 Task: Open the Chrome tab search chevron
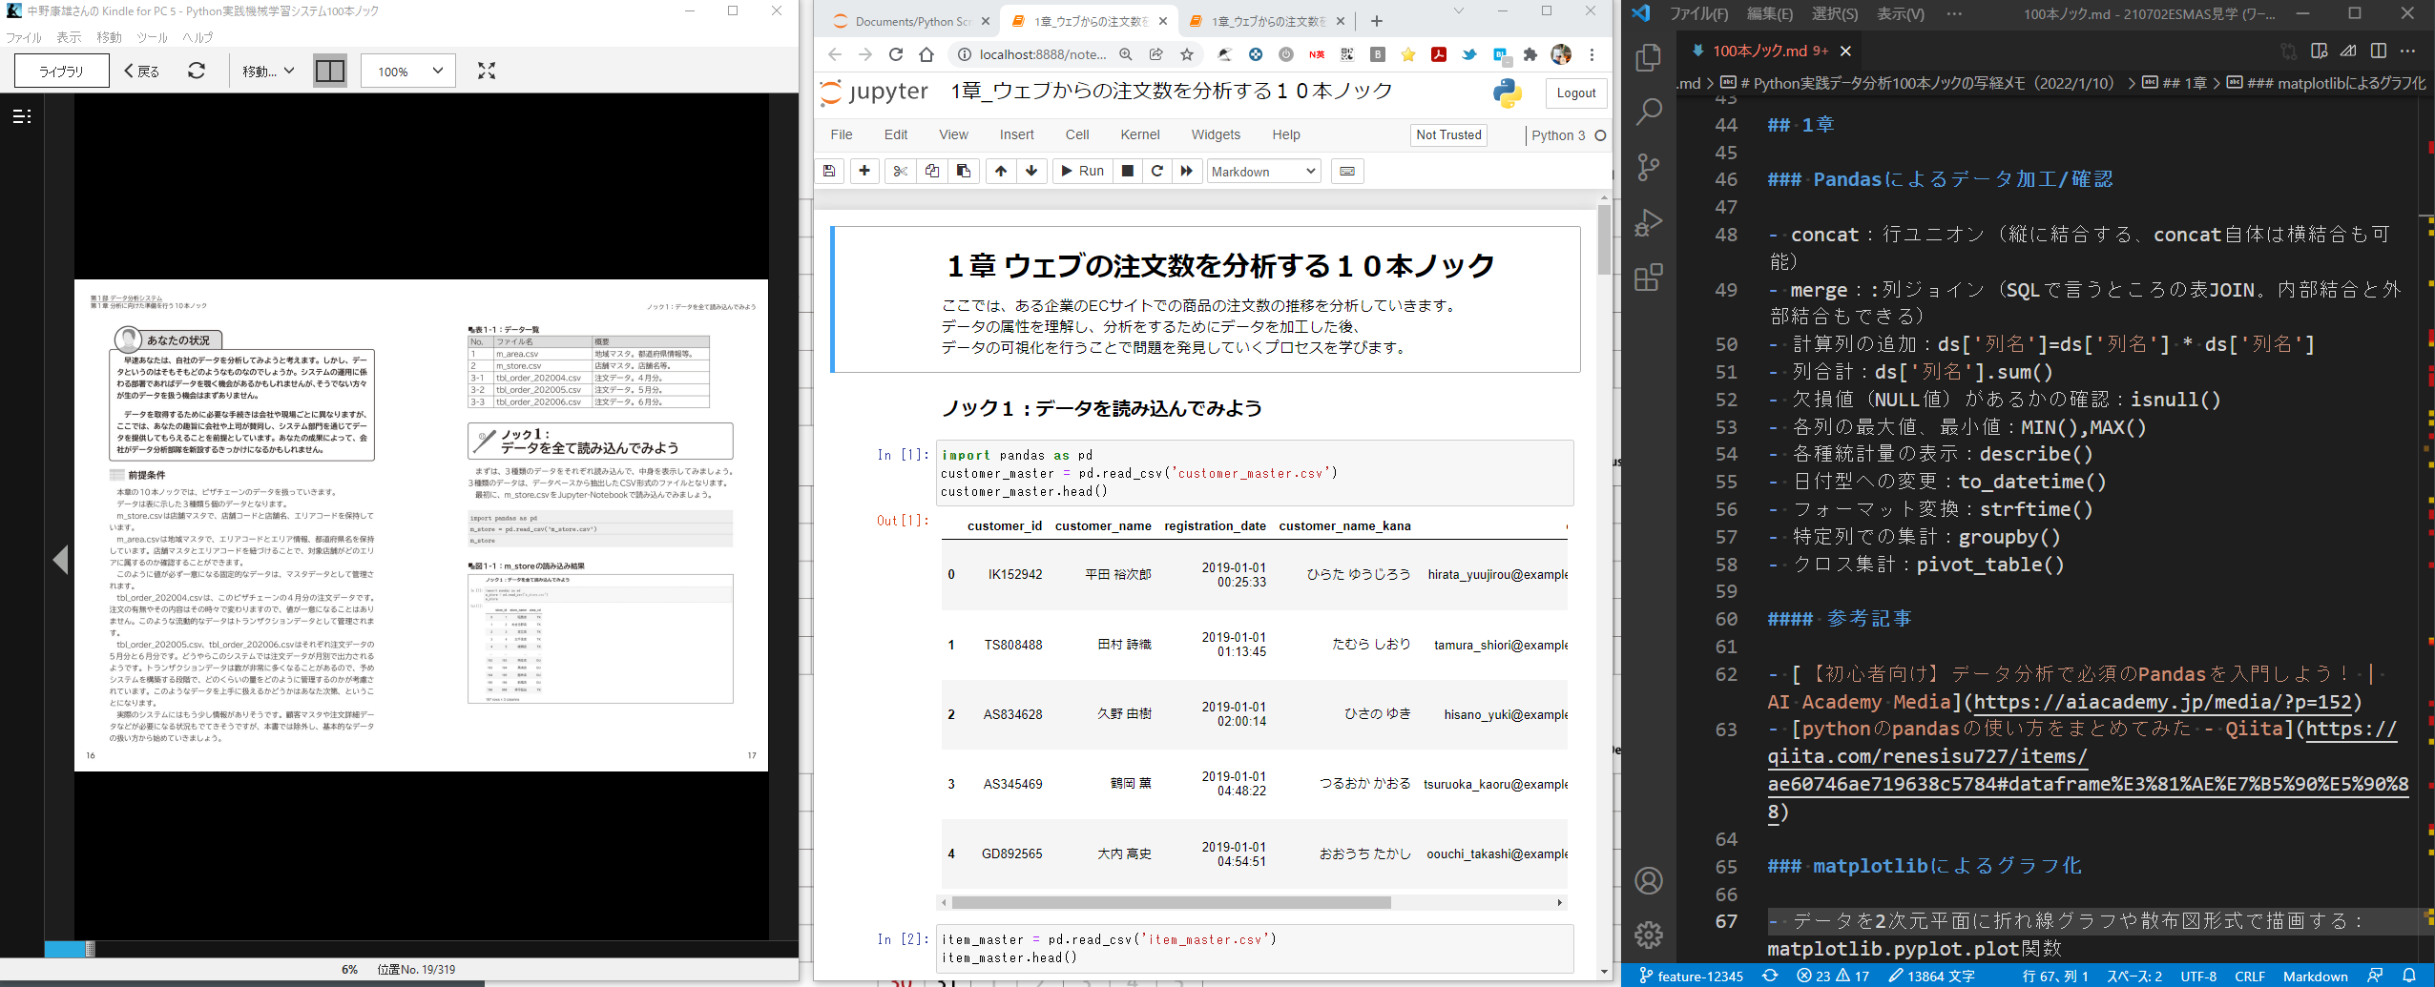coord(1458,11)
